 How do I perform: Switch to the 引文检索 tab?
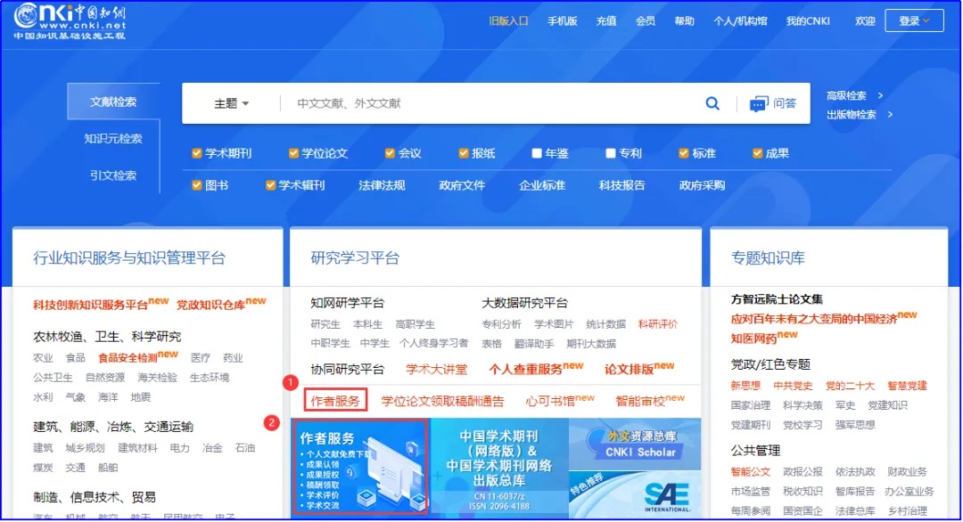pyautogui.click(x=113, y=175)
